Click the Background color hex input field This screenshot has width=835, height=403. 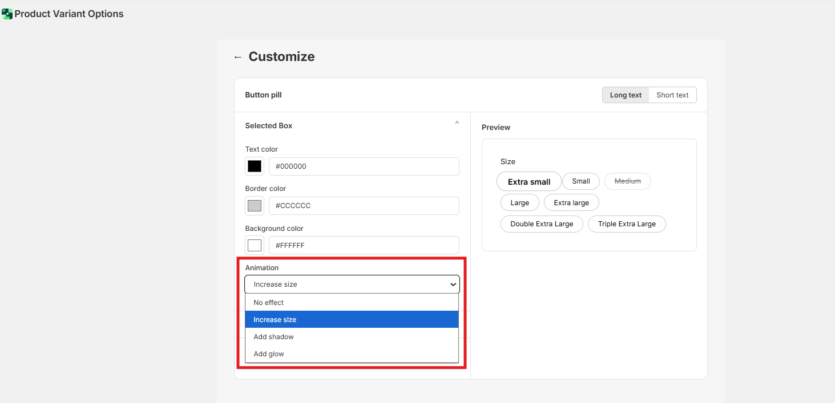[x=364, y=246]
